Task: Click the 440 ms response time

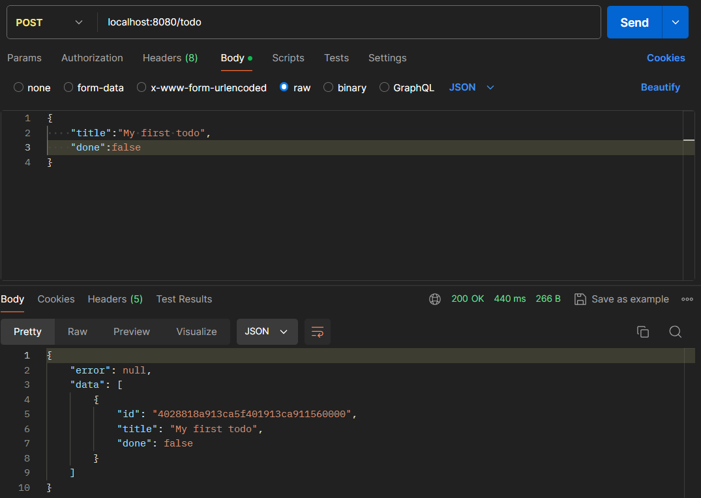Action: tap(510, 299)
